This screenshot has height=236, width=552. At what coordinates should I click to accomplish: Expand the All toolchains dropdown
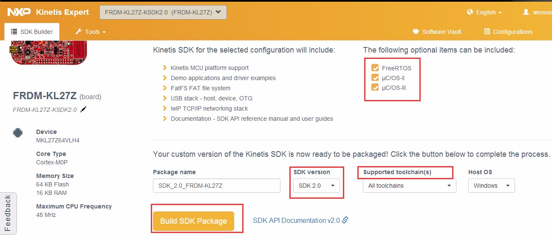click(409, 186)
